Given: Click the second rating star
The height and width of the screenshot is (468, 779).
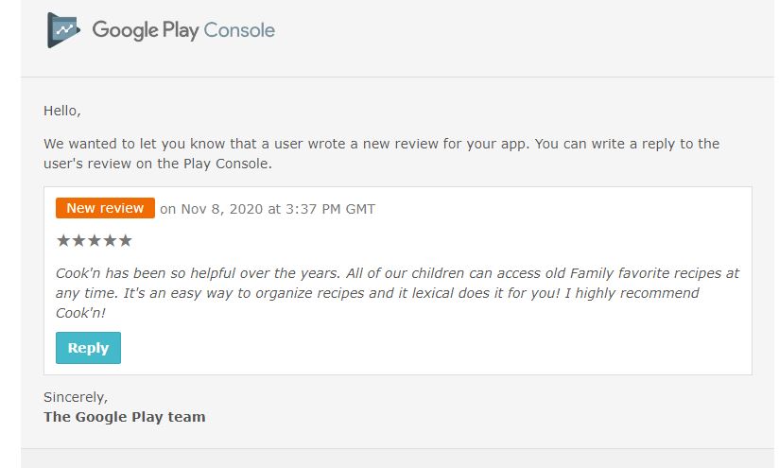Looking at the screenshot, I should 78,240.
